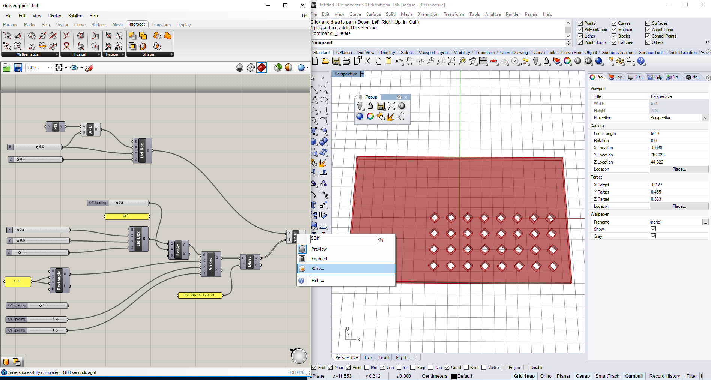Click the Zoom Extents icon in Rhino toolbar
This screenshot has width=711, height=380.
452,61
